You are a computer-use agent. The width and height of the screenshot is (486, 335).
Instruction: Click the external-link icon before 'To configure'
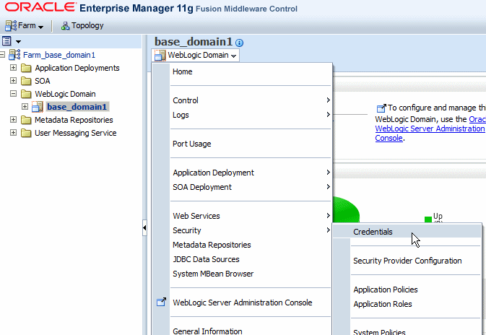pyautogui.click(x=381, y=108)
